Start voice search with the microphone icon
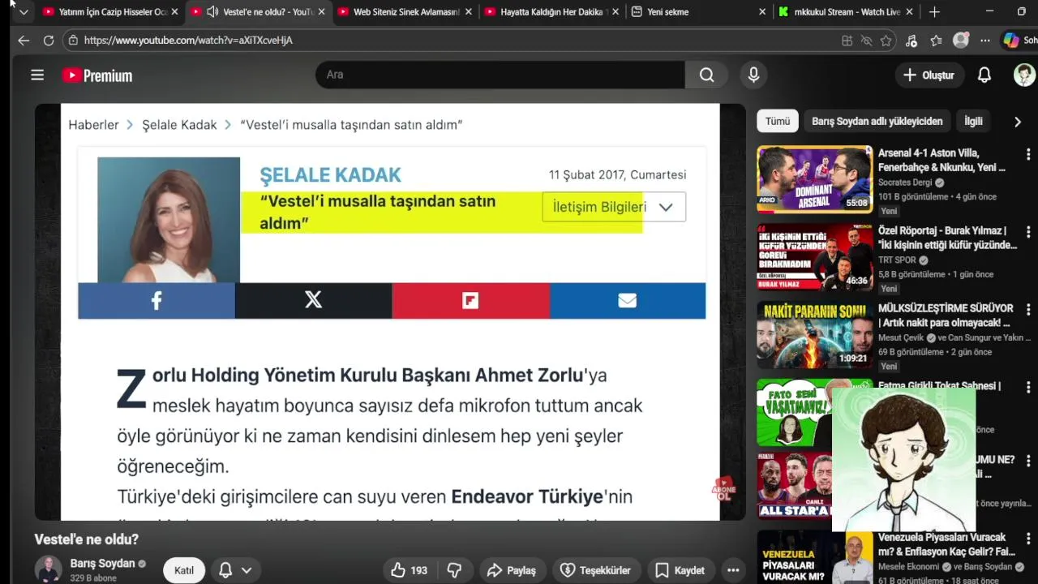1038x584 pixels. 753,75
